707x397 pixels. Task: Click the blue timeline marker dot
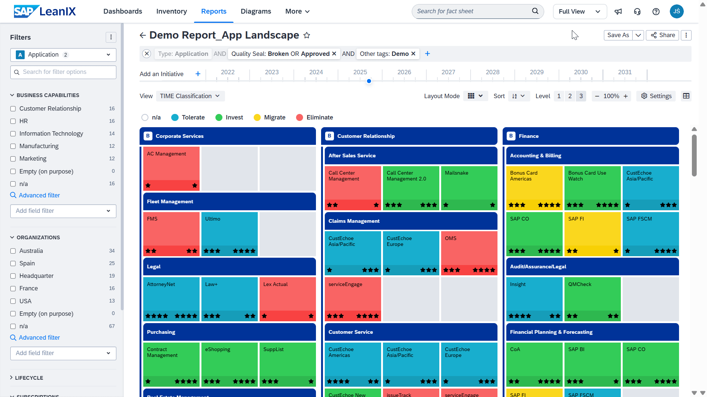pos(369,81)
